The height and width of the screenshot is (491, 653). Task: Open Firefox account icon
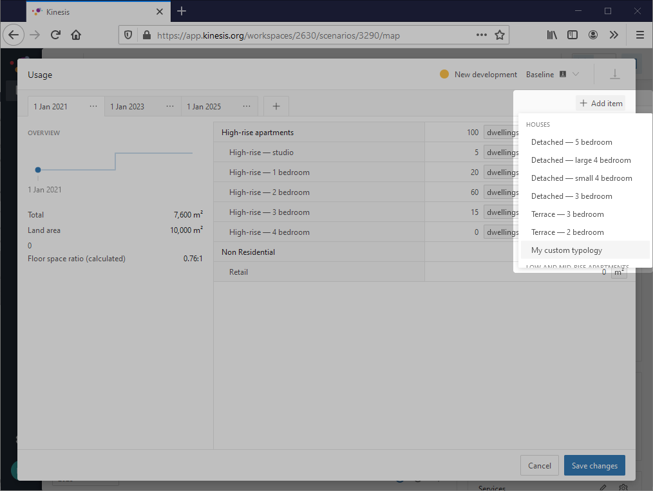593,35
